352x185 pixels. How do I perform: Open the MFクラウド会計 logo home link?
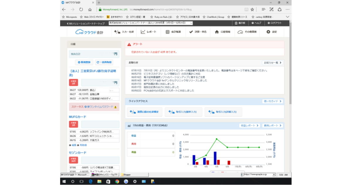tap(89, 32)
